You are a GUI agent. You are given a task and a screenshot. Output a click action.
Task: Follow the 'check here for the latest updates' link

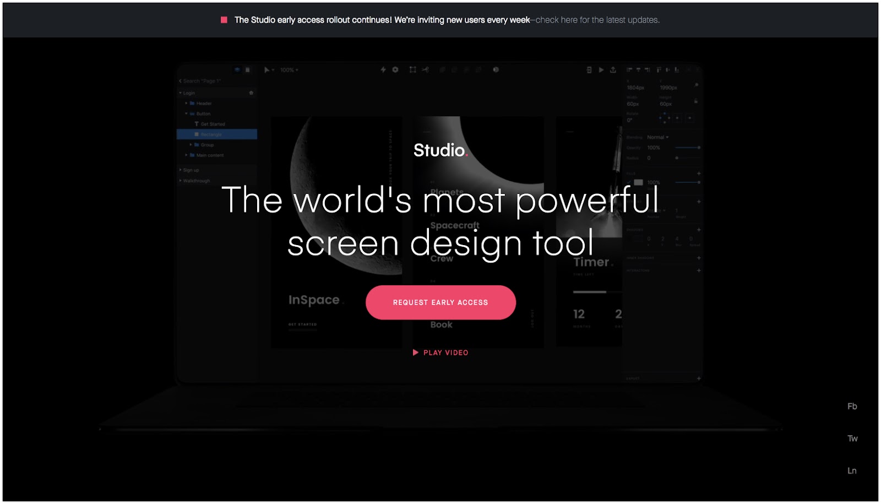[597, 20]
